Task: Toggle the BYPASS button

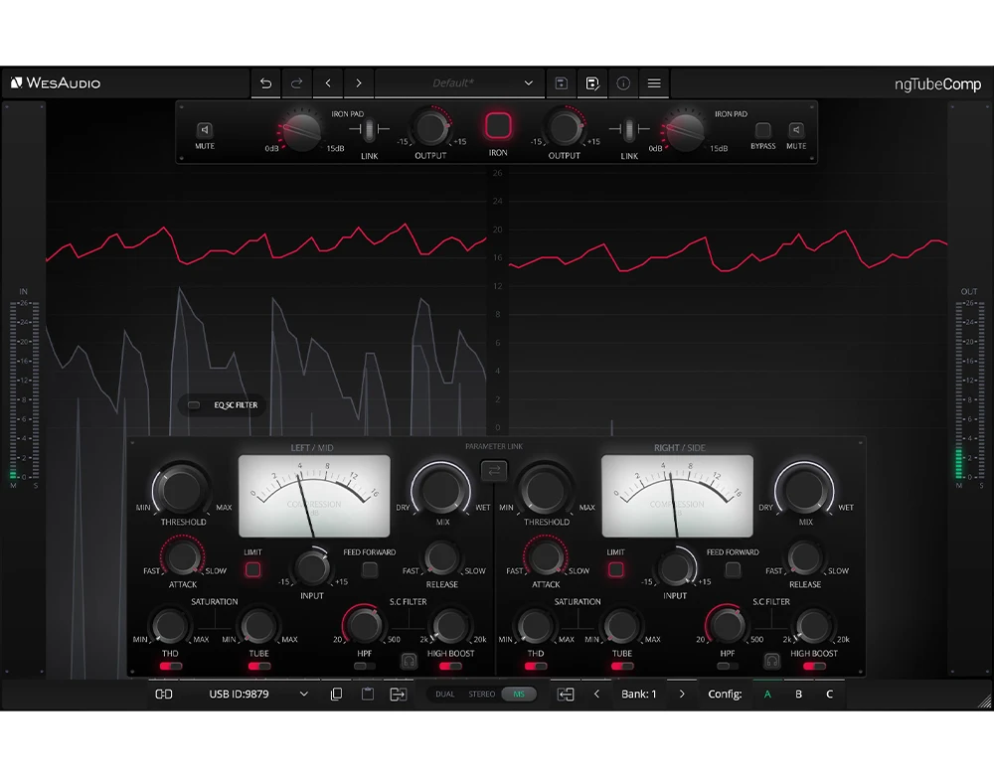Action: tap(762, 130)
